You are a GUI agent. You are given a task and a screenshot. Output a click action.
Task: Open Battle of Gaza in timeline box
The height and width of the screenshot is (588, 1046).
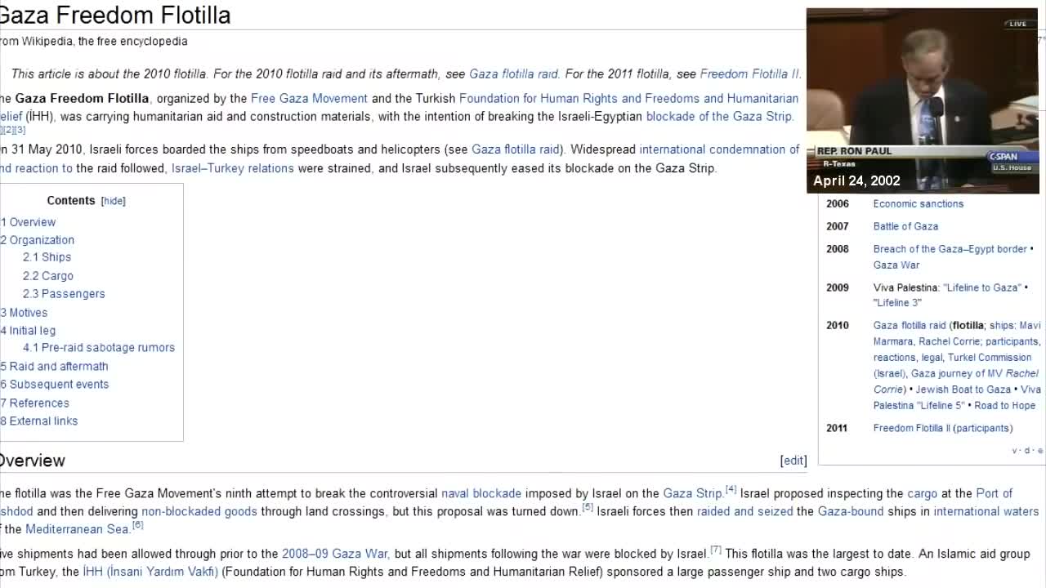(x=905, y=226)
